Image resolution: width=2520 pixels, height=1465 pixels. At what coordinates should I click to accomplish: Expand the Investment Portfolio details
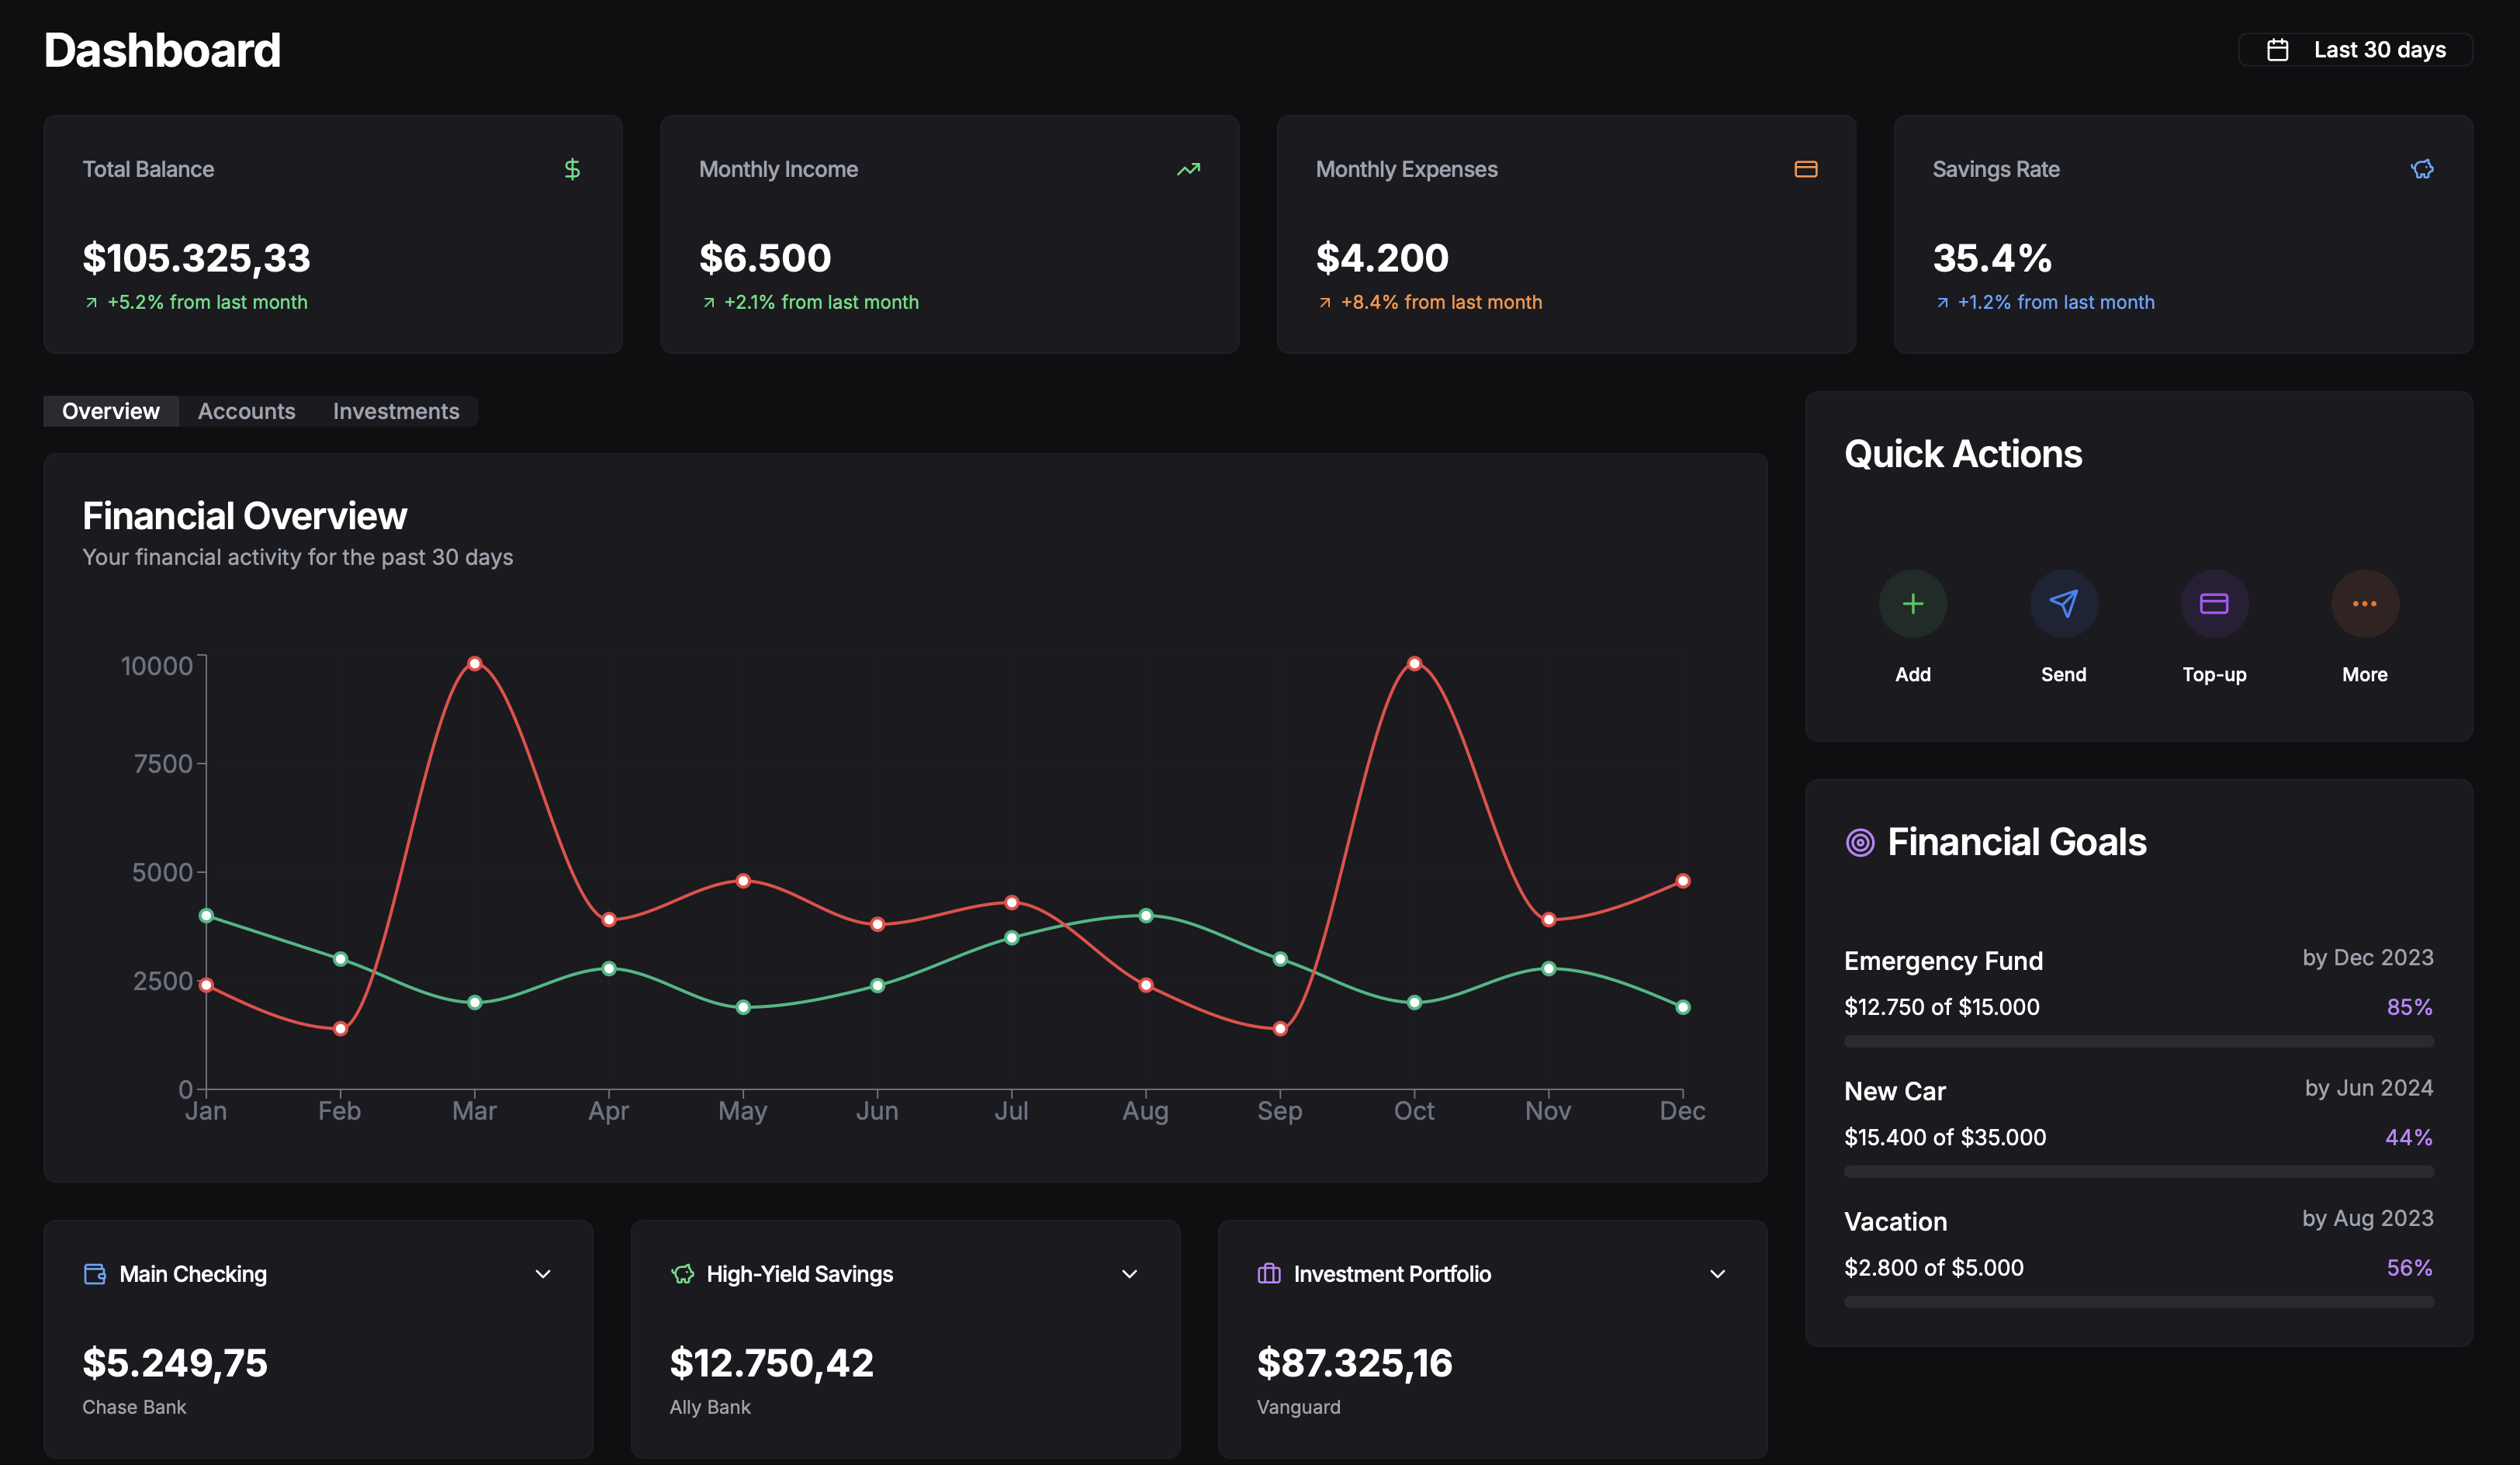[x=1716, y=1273]
